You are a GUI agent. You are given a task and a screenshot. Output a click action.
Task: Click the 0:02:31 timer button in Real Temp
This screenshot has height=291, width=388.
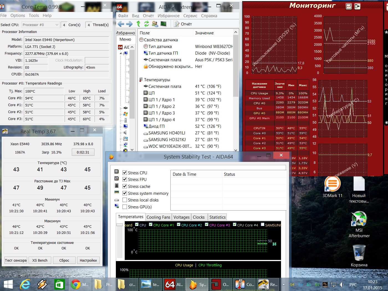coord(83,152)
